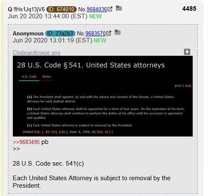Select ID: 674010 badge
213x196 pixels.
click(61, 9)
